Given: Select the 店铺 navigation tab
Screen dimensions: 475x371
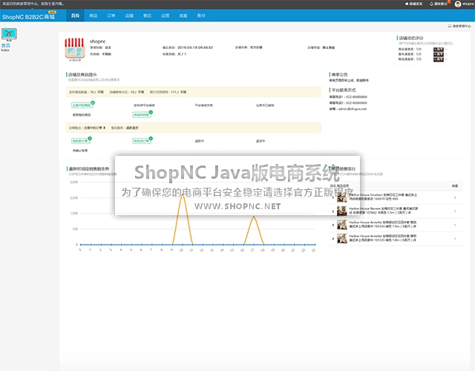Looking at the screenshot, I should click(x=129, y=16).
